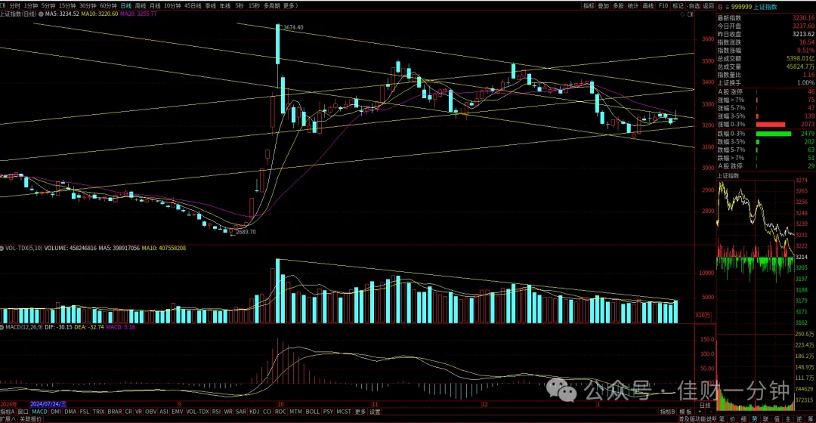Click the ≡ menu icon before 999999
Screen dimensions: 816x423
(x=728, y=7)
